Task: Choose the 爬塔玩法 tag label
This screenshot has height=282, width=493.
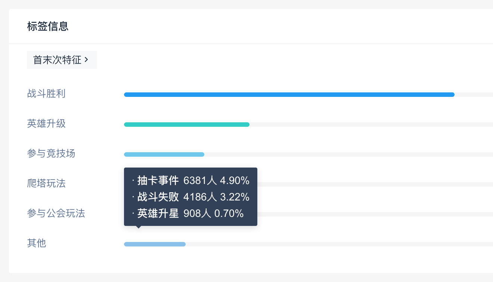Action: (46, 183)
